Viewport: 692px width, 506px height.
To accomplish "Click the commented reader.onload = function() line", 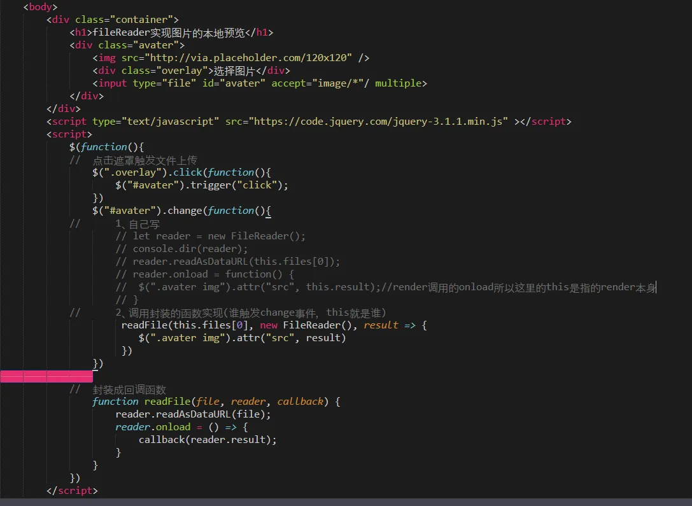I will point(205,274).
